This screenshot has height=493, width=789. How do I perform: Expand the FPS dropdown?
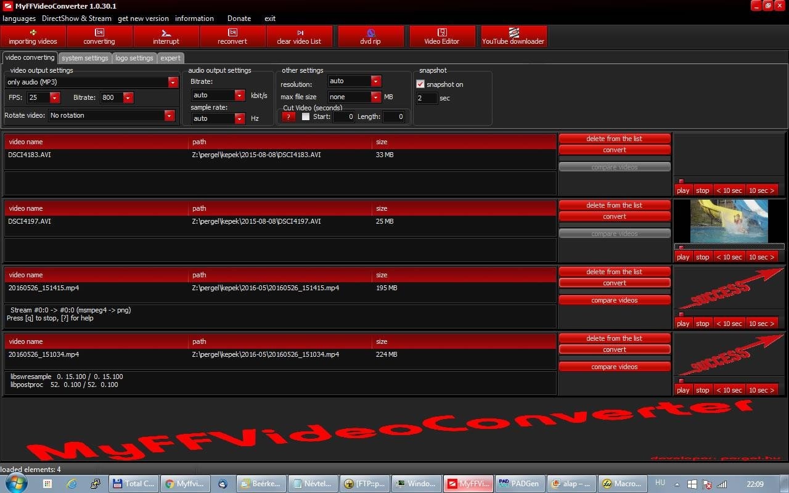point(55,97)
